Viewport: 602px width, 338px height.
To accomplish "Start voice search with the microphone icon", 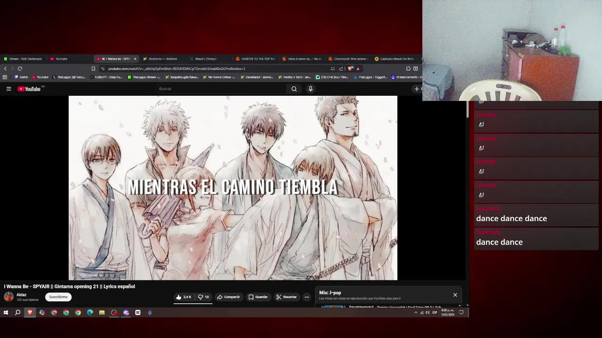I will click(x=310, y=89).
